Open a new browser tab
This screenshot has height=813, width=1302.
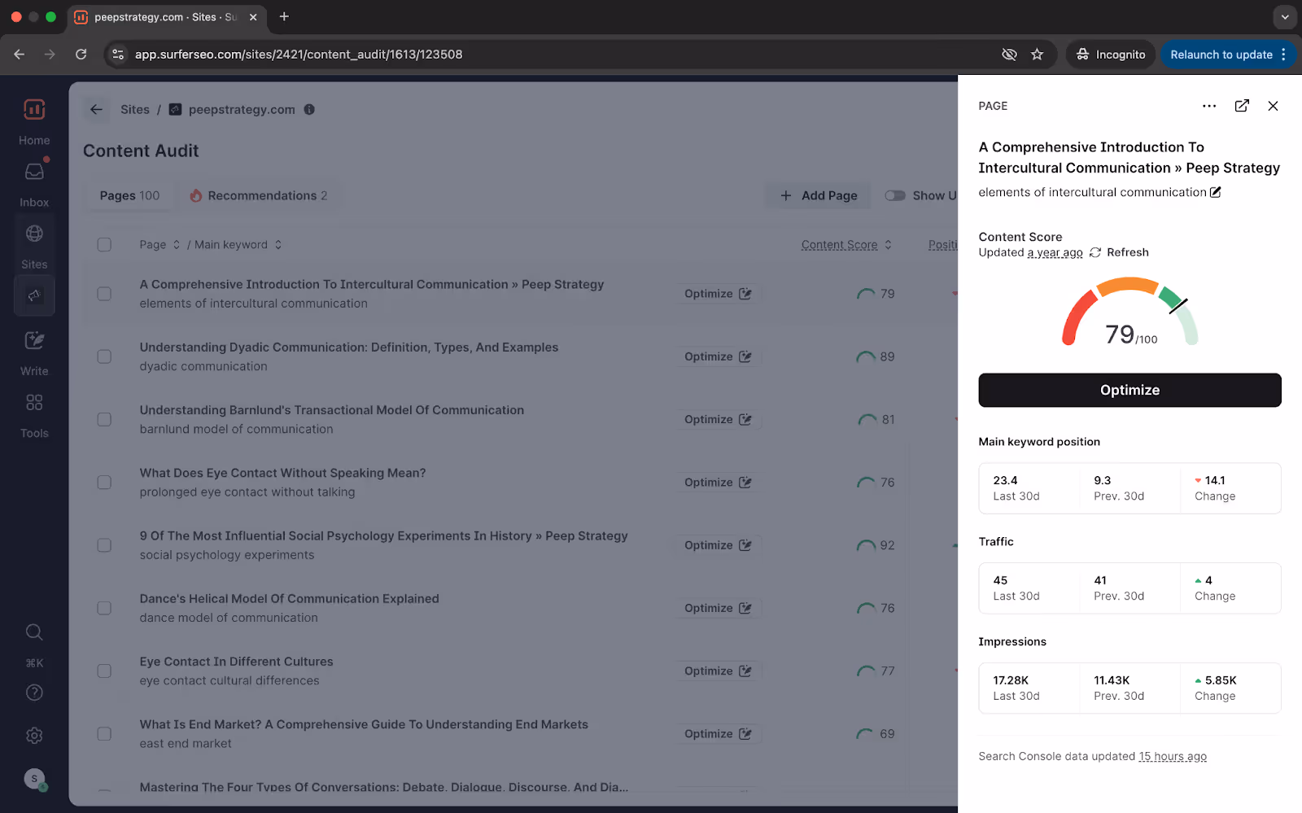tap(284, 16)
